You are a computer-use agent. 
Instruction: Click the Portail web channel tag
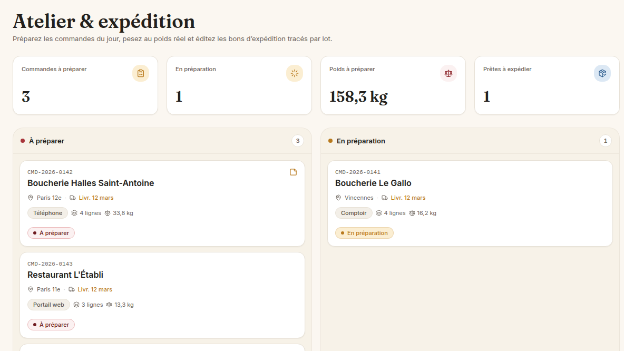point(48,305)
